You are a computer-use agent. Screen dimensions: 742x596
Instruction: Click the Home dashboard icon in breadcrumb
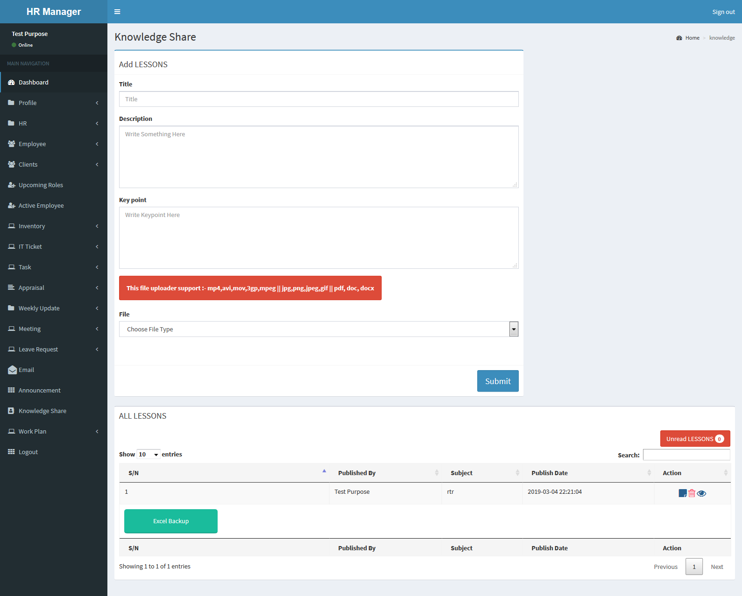click(679, 38)
